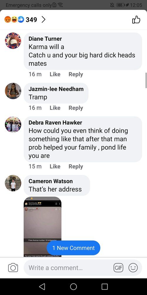Expand the 349 reactions list chevron
Image resolution: width=147 pixels, height=295 pixels.
[x=43, y=19]
